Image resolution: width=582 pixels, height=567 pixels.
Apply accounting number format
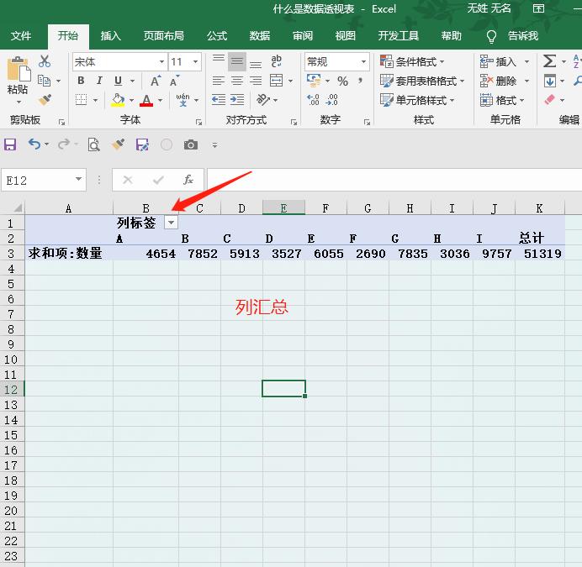[314, 81]
